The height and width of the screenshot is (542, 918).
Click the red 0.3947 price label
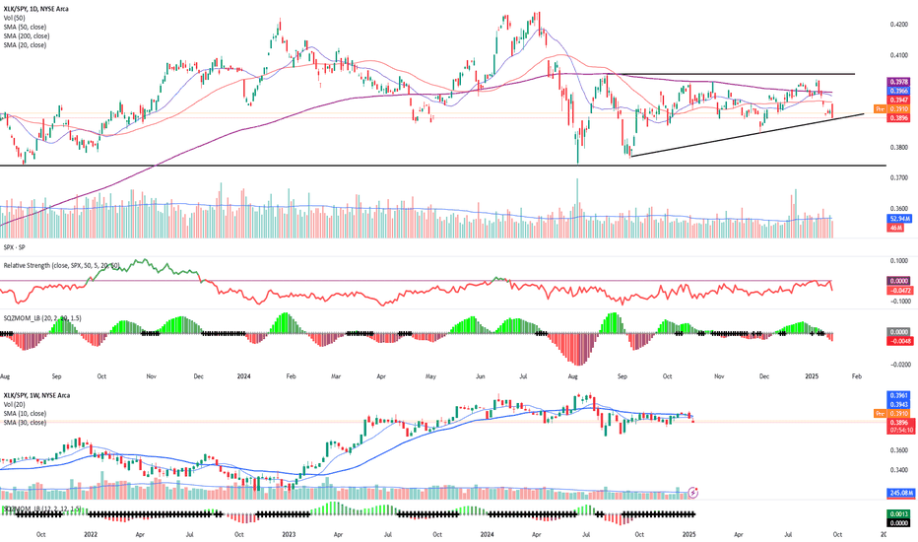pyautogui.click(x=899, y=101)
